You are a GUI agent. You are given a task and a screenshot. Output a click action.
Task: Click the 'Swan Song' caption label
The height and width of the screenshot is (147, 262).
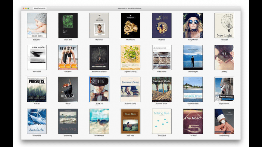(68, 136)
